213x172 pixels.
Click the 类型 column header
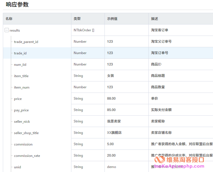77,19
